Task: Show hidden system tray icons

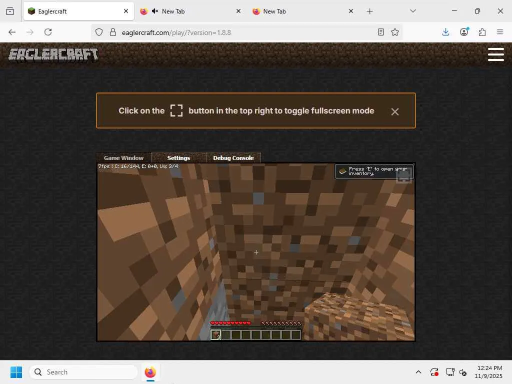Action: click(x=418, y=372)
